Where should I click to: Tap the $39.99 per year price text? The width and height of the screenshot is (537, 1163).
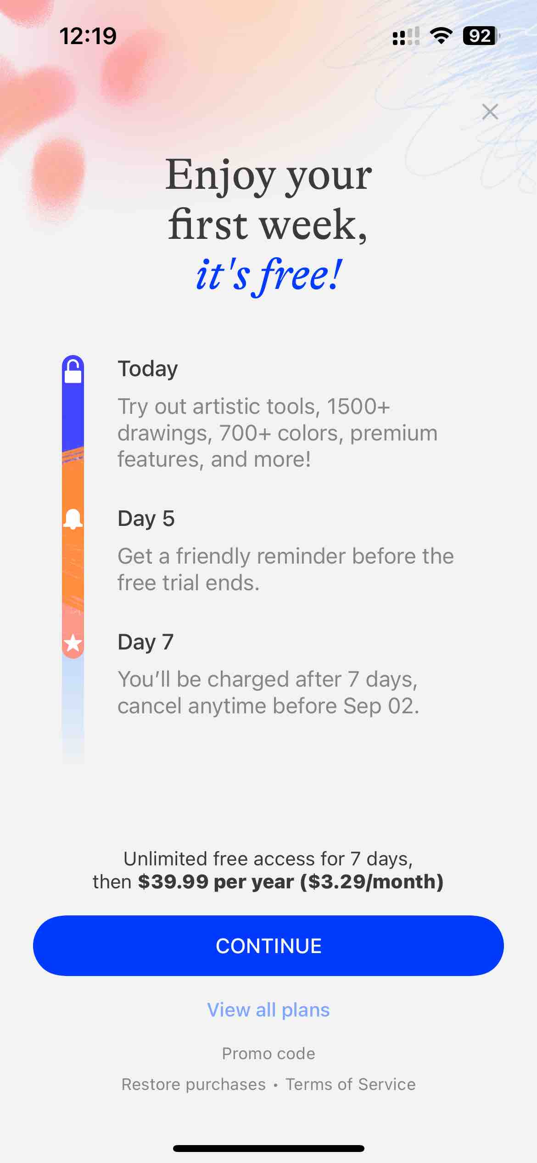pos(216,882)
